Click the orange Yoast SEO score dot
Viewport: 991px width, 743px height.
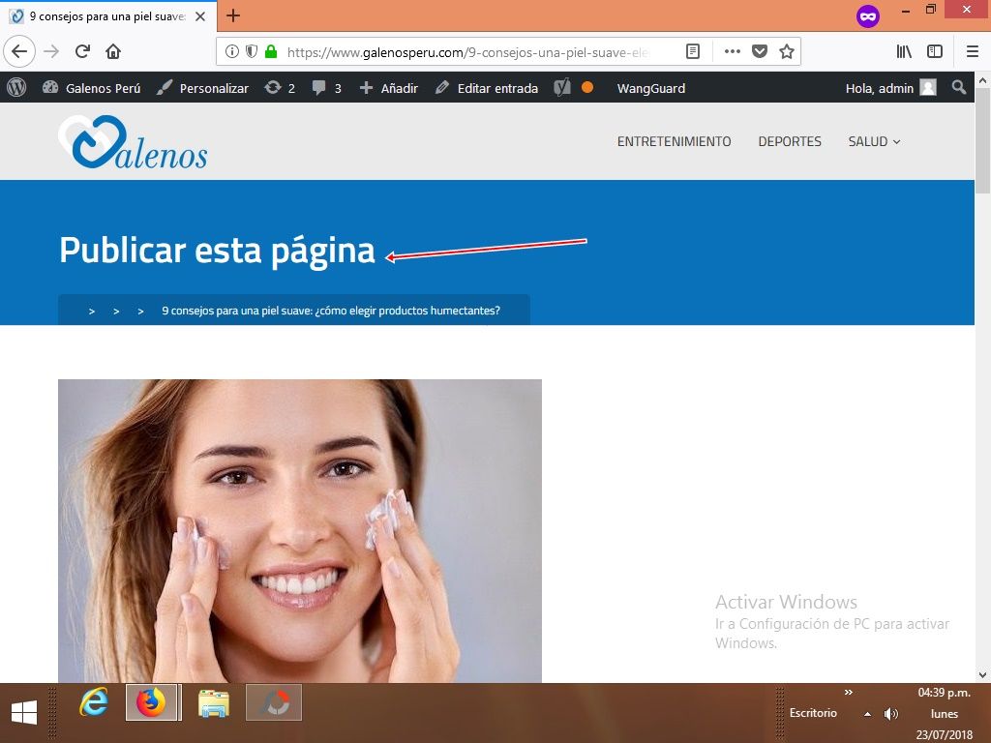coord(587,87)
